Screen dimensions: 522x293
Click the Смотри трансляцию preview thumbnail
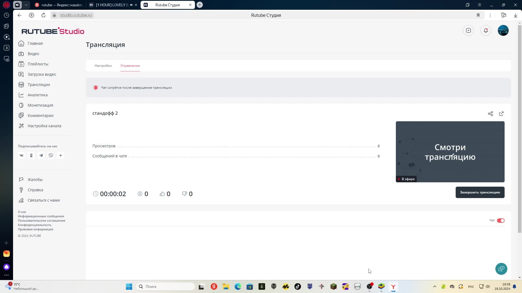(x=450, y=152)
